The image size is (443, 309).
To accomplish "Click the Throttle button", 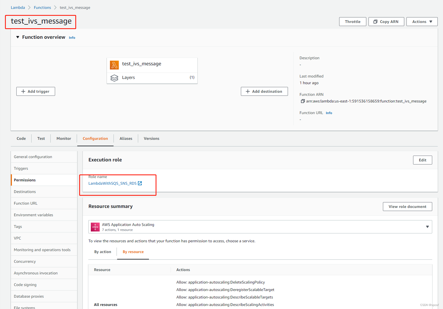I will [x=353, y=22].
